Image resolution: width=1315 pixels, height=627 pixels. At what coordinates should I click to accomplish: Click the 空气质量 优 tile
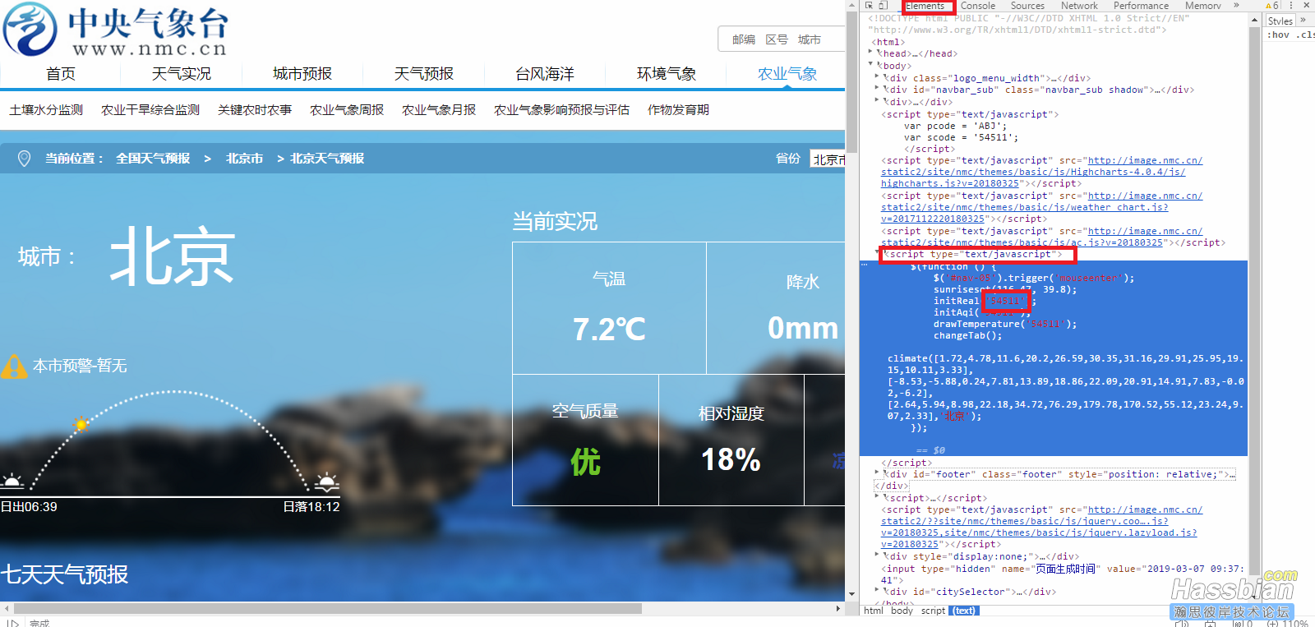point(585,440)
